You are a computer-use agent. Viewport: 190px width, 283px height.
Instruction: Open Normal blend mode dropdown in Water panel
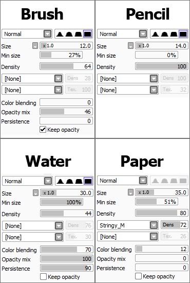pyautogui.click(x=27, y=181)
